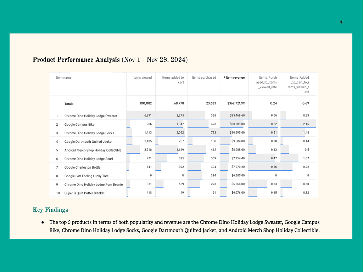Select Chrome Dino Holiday Lodge Socks name
Image resolution: width=363 pixels, height=272 pixels.
click(x=89, y=133)
